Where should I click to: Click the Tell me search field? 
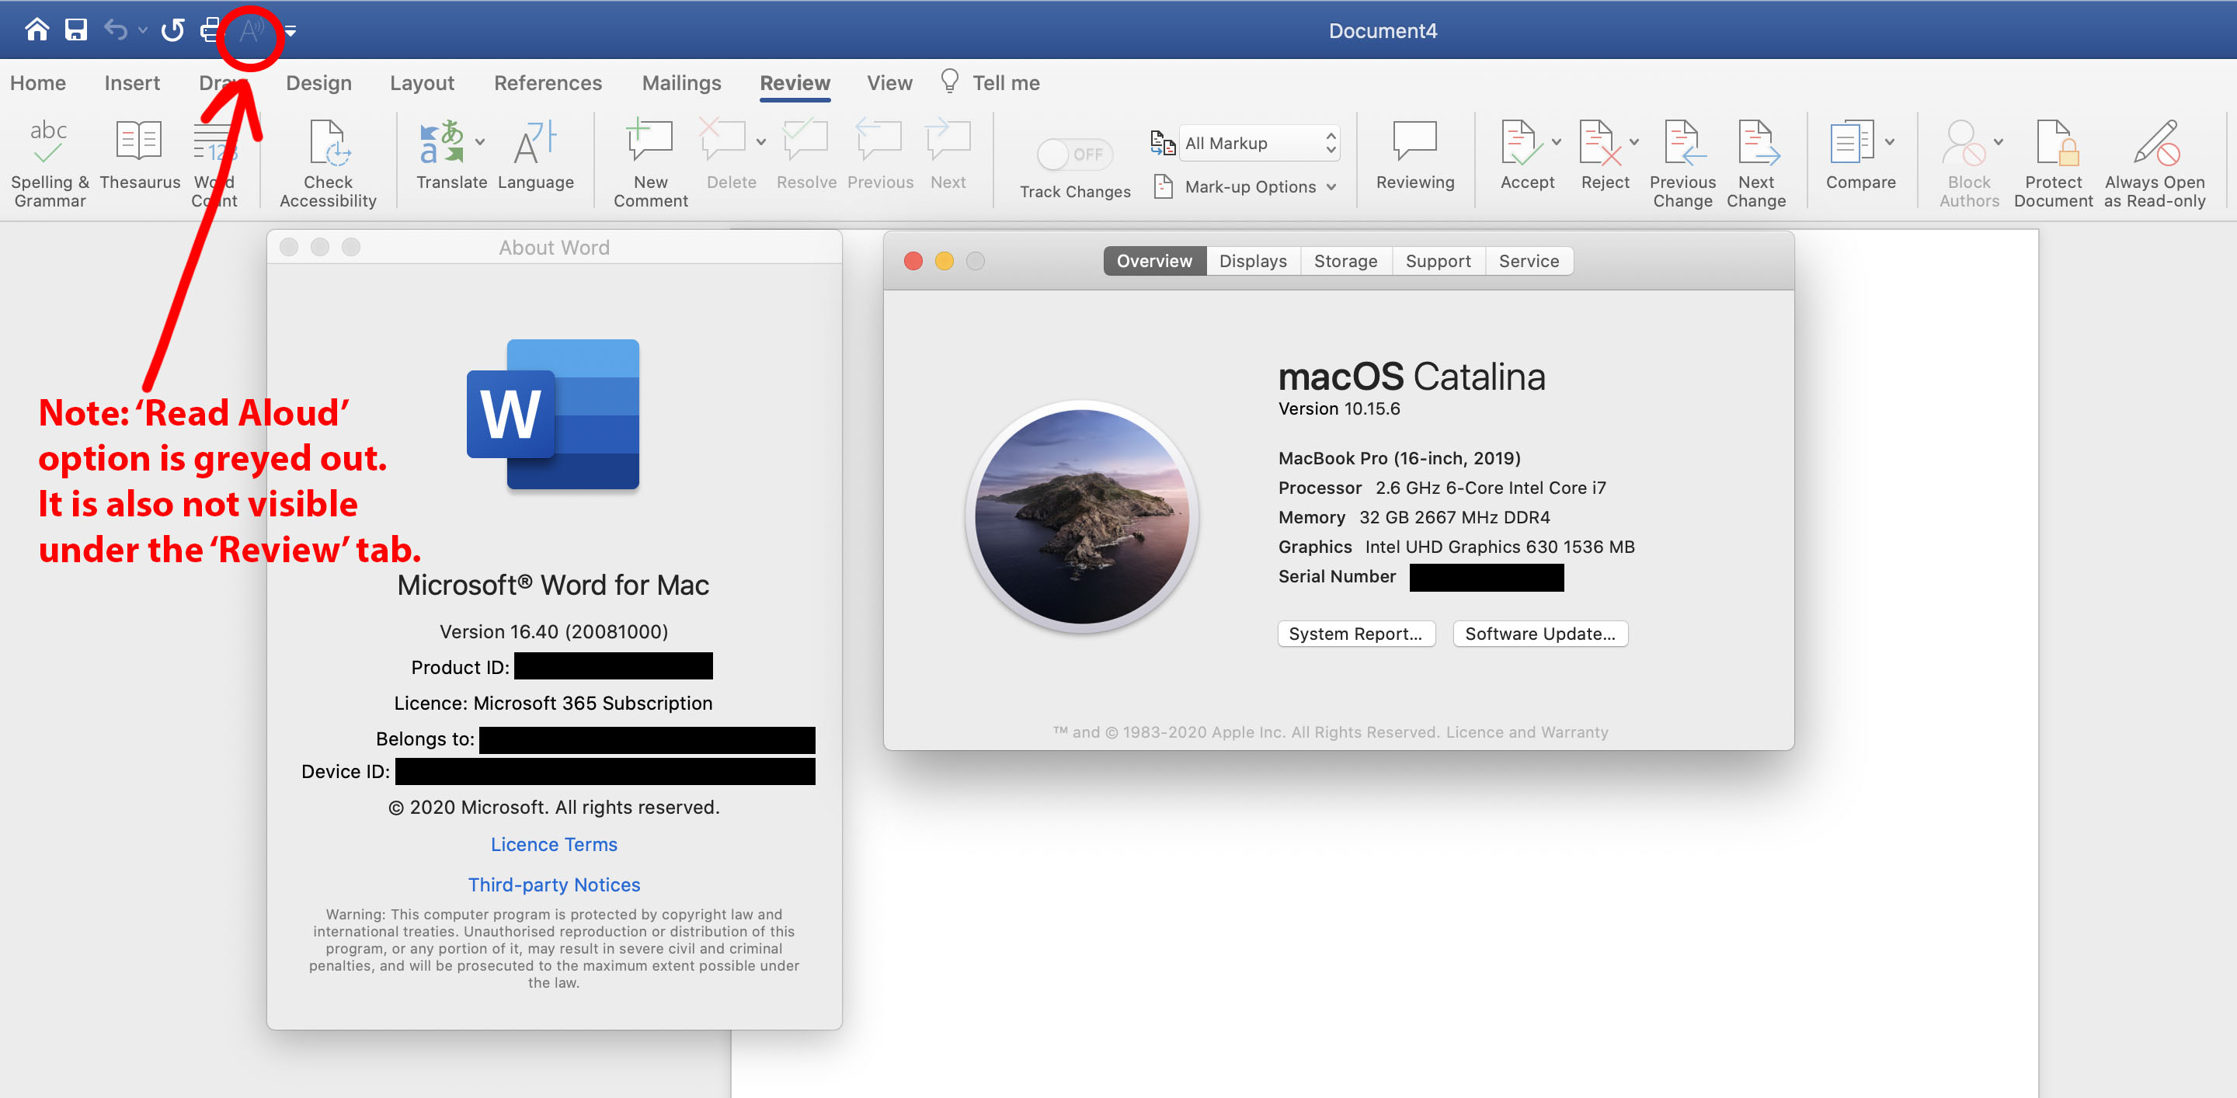tap(1005, 83)
